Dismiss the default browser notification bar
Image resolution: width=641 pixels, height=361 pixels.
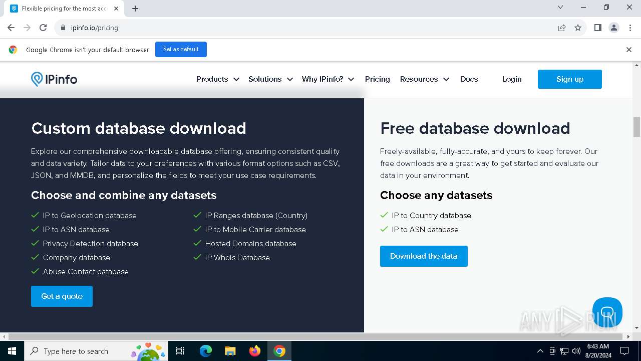(x=629, y=50)
